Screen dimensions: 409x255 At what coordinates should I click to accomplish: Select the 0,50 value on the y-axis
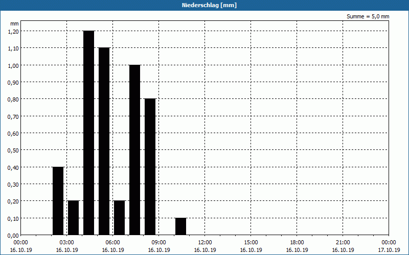[x=13, y=150]
